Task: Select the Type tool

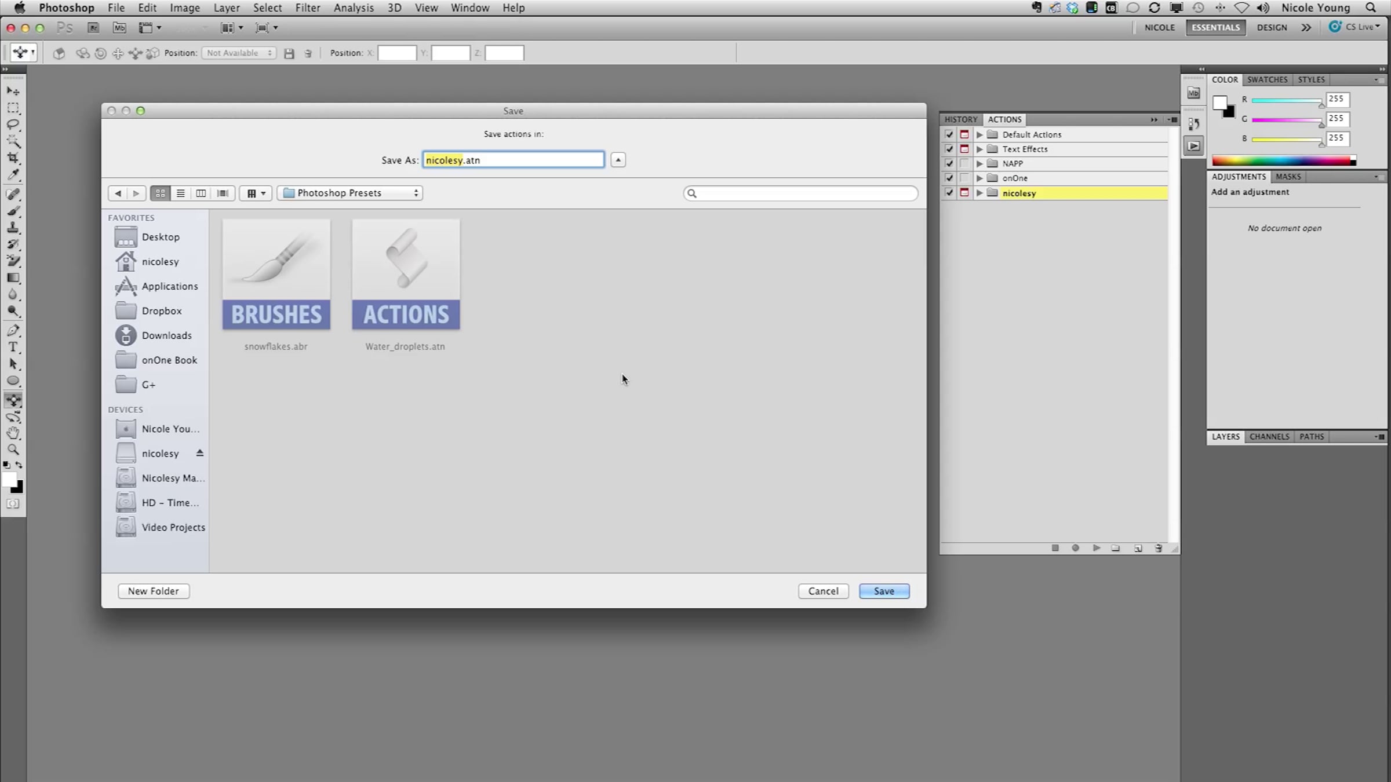Action: point(13,348)
